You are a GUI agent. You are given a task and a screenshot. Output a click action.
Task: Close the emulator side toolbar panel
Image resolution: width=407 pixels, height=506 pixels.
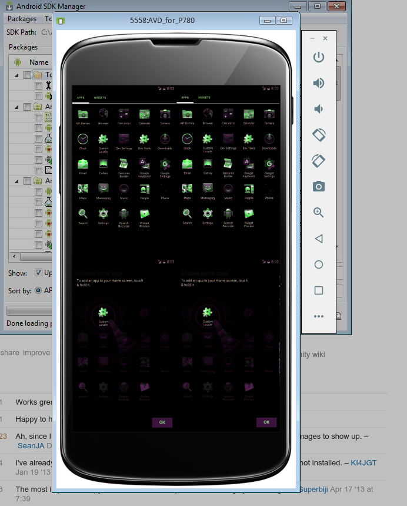click(325, 38)
